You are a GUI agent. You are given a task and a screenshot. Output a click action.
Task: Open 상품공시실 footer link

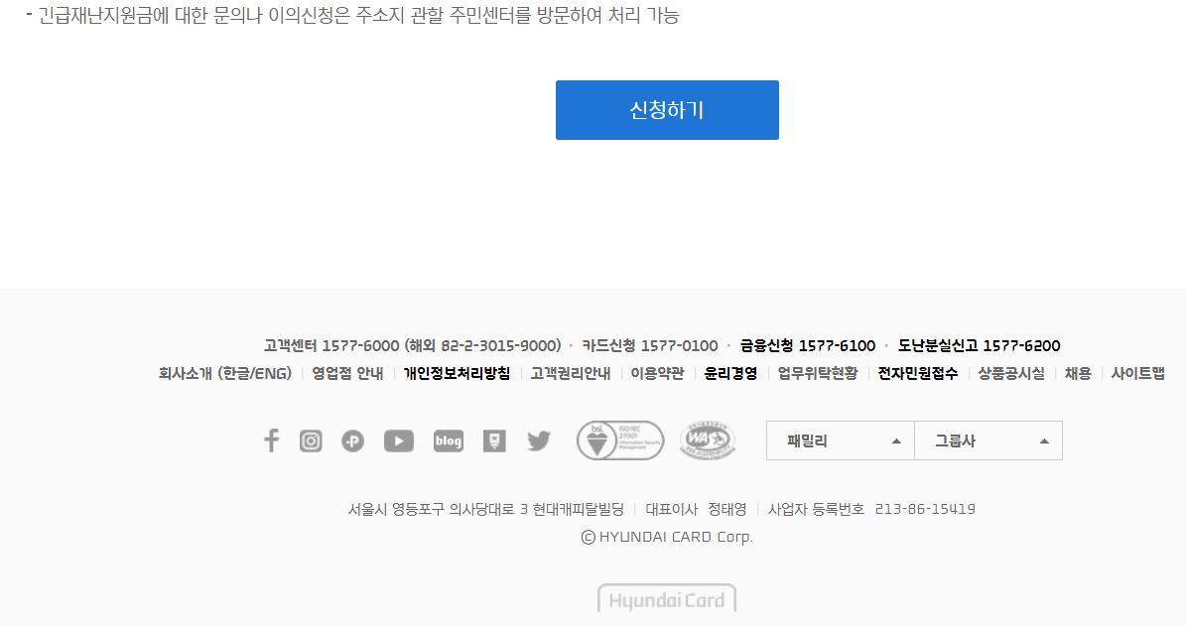1010,373
